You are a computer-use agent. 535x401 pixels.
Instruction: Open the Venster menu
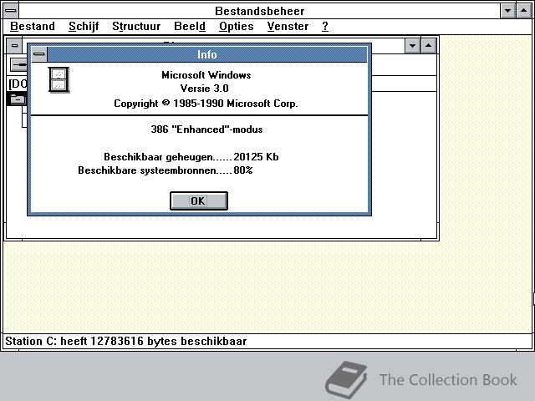click(288, 26)
